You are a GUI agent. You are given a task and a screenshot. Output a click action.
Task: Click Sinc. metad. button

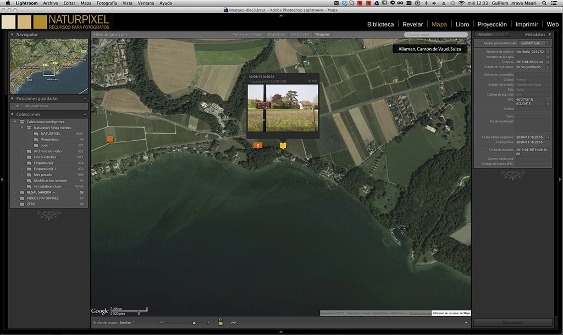click(512, 322)
